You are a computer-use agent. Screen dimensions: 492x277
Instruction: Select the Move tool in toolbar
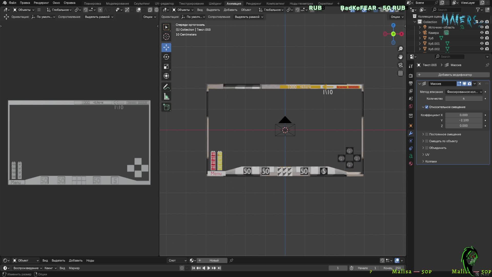point(166,47)
